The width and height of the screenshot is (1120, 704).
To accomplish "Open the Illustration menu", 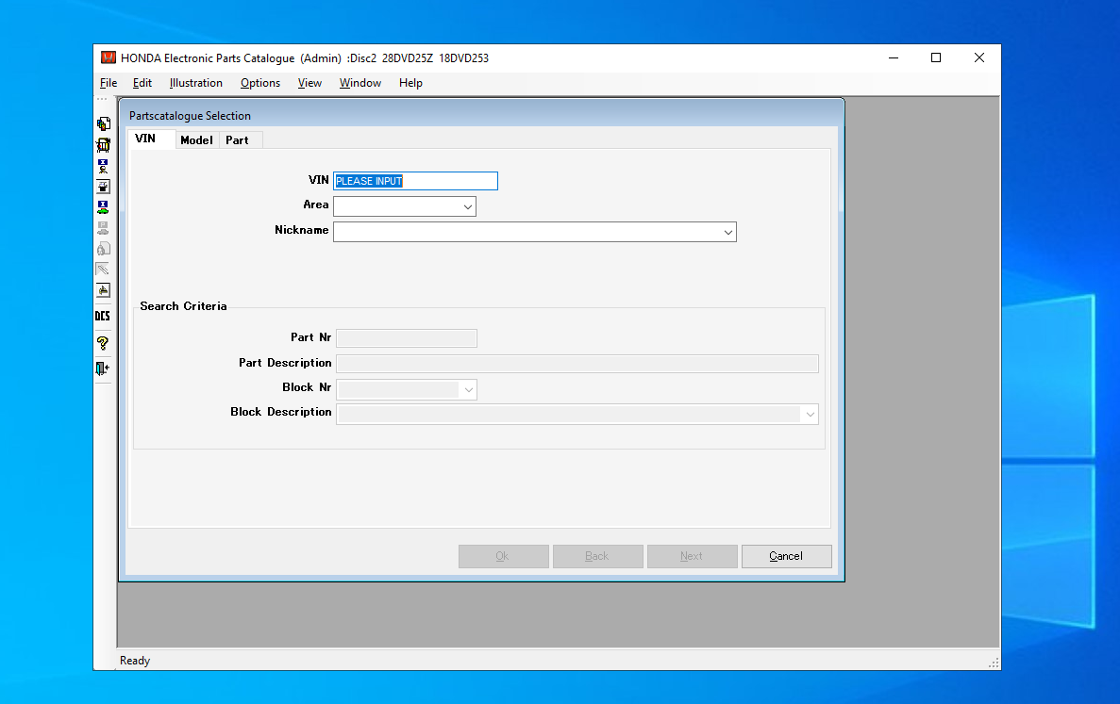I will pos(195,83).
